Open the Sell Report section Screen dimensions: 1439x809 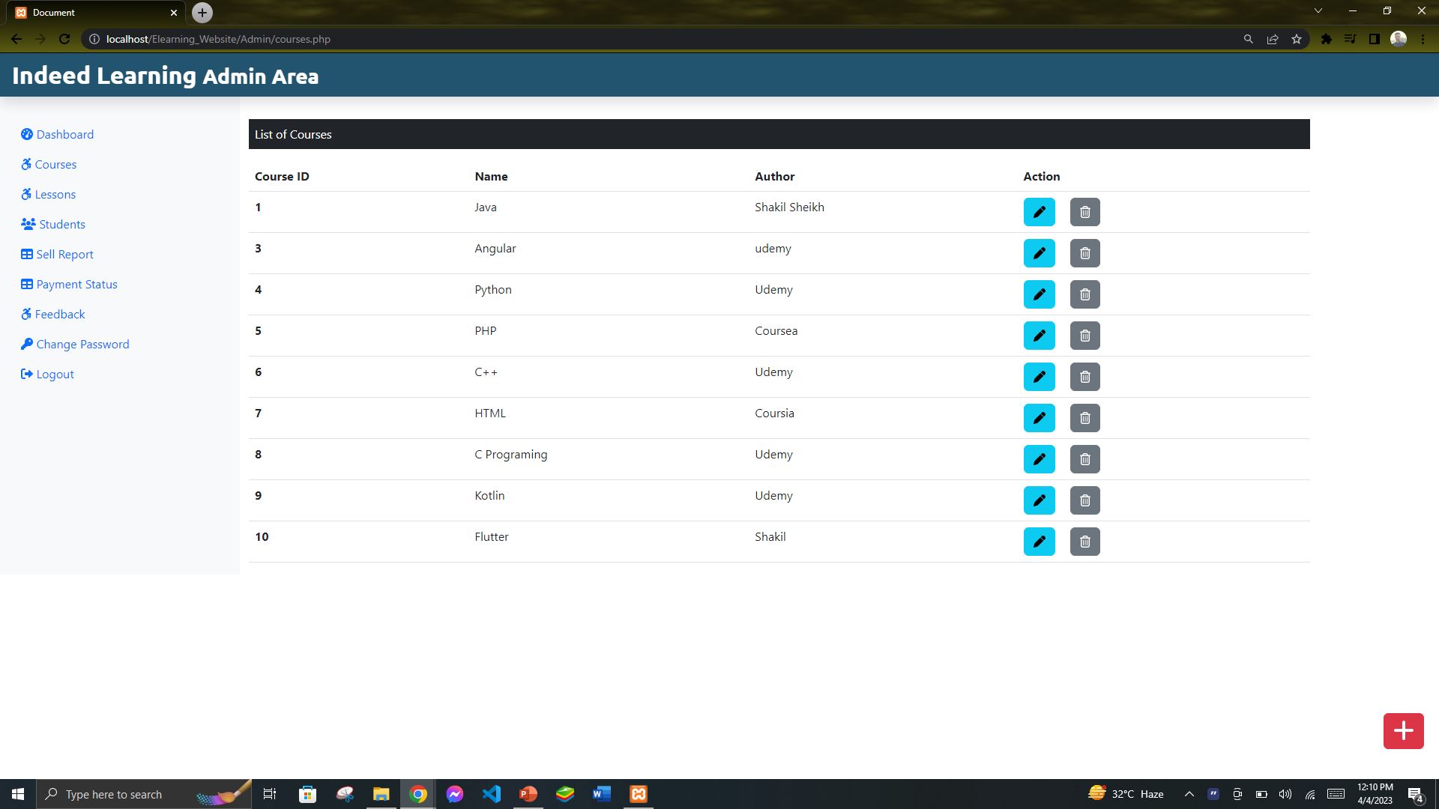pyautogui.click(x=64, y=254)
